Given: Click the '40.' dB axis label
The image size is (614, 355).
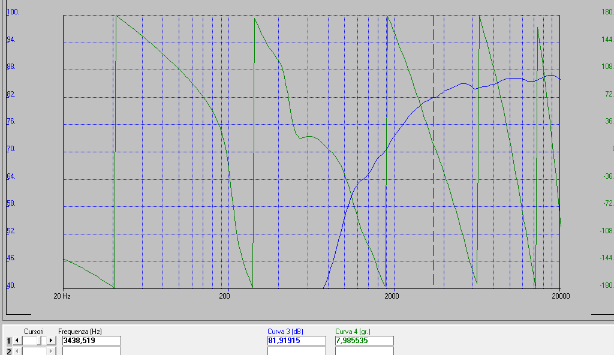Looking at the screenshot, I should 11,285.
